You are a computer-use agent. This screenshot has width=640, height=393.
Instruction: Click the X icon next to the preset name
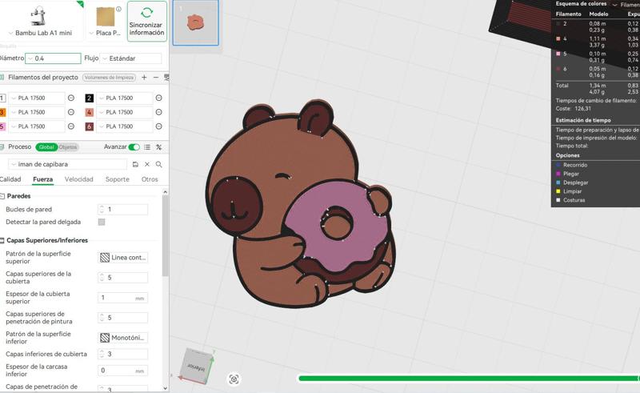pyautogui.click(x=147, y=164)
